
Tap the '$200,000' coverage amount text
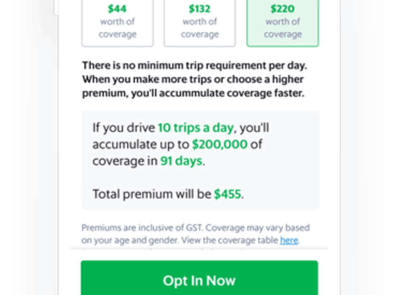(x=219, y=144)
